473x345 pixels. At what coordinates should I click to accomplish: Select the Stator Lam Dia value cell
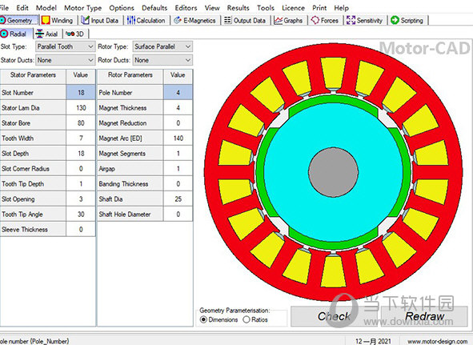pos(81,108)
